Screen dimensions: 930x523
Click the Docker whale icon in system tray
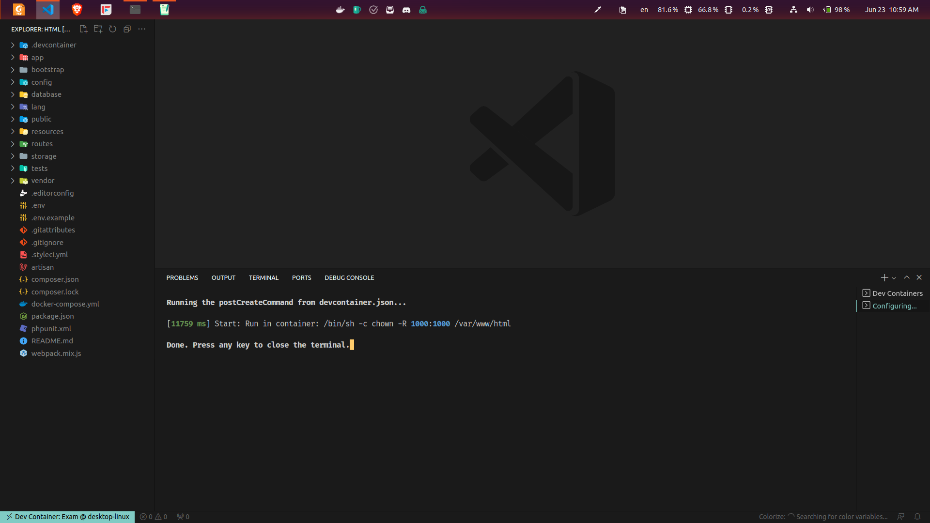pyautogui.click(x=340, y=10)
